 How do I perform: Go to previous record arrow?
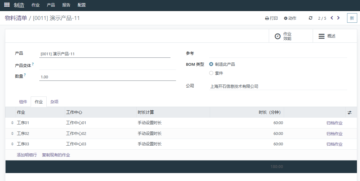(332, 18)
